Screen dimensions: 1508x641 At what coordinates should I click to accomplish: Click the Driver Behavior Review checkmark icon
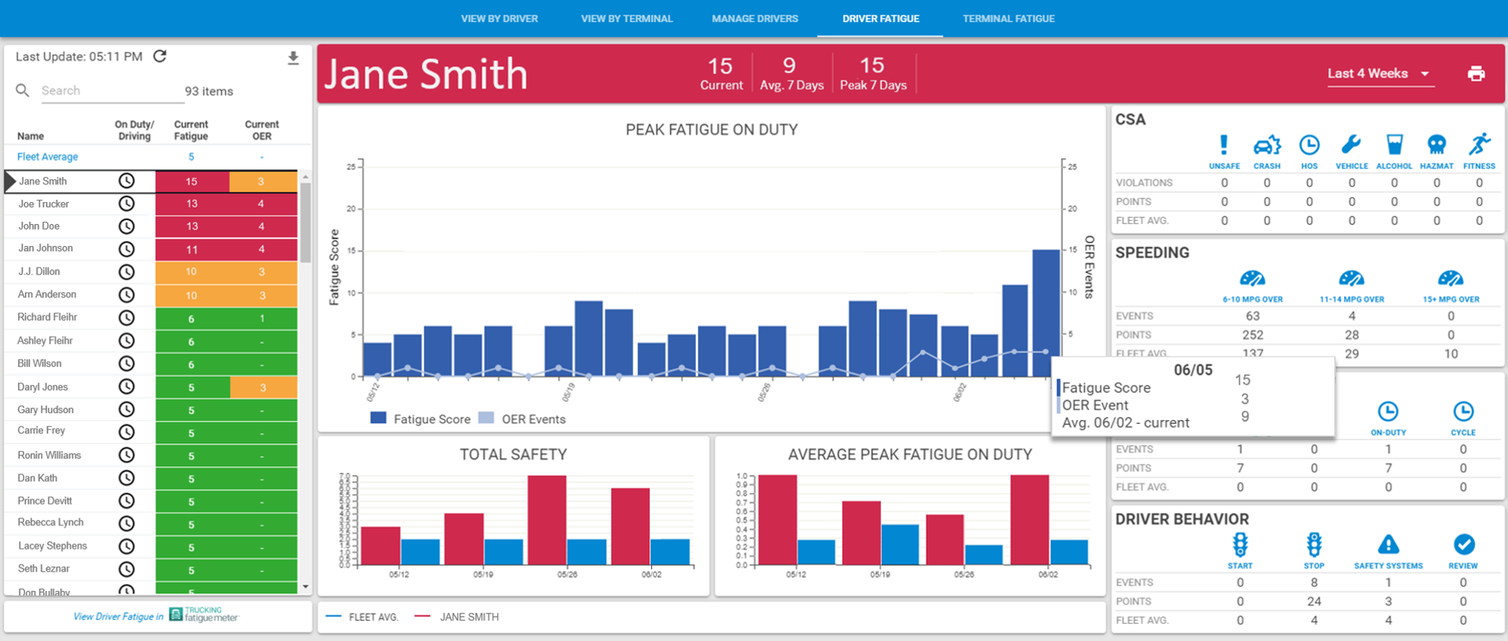[x=1463, y=544]
